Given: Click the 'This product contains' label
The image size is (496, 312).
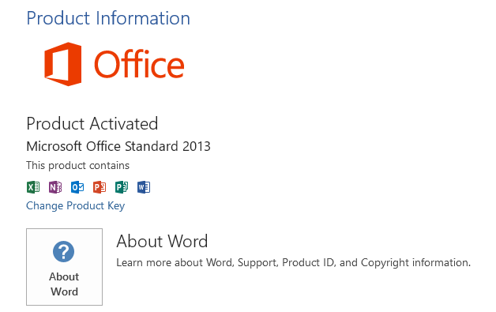Looking at the screenshot, I should [78, 166].
